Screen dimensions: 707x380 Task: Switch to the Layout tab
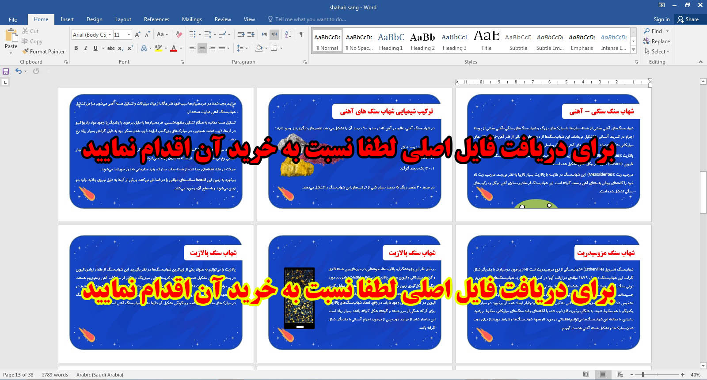click(123, 19)
